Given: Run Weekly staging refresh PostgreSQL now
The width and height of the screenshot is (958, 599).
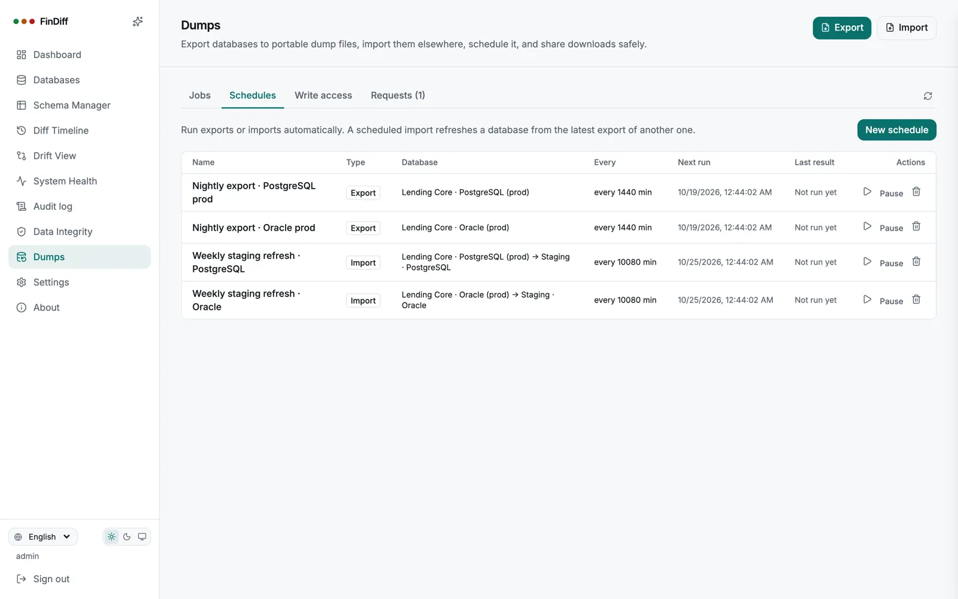Looking at the screenshot, I should (x=867, y=262).
